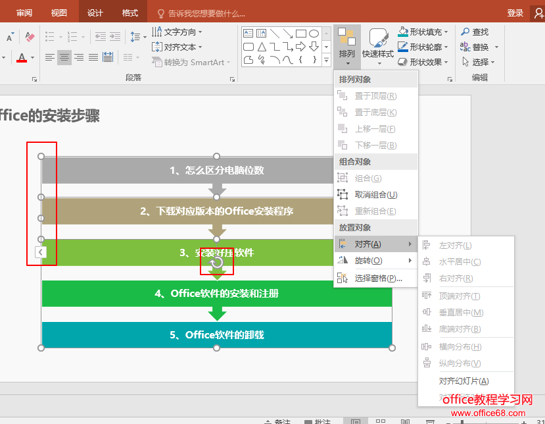Open 形状填充 shape fill dropdown

[423, 32]
